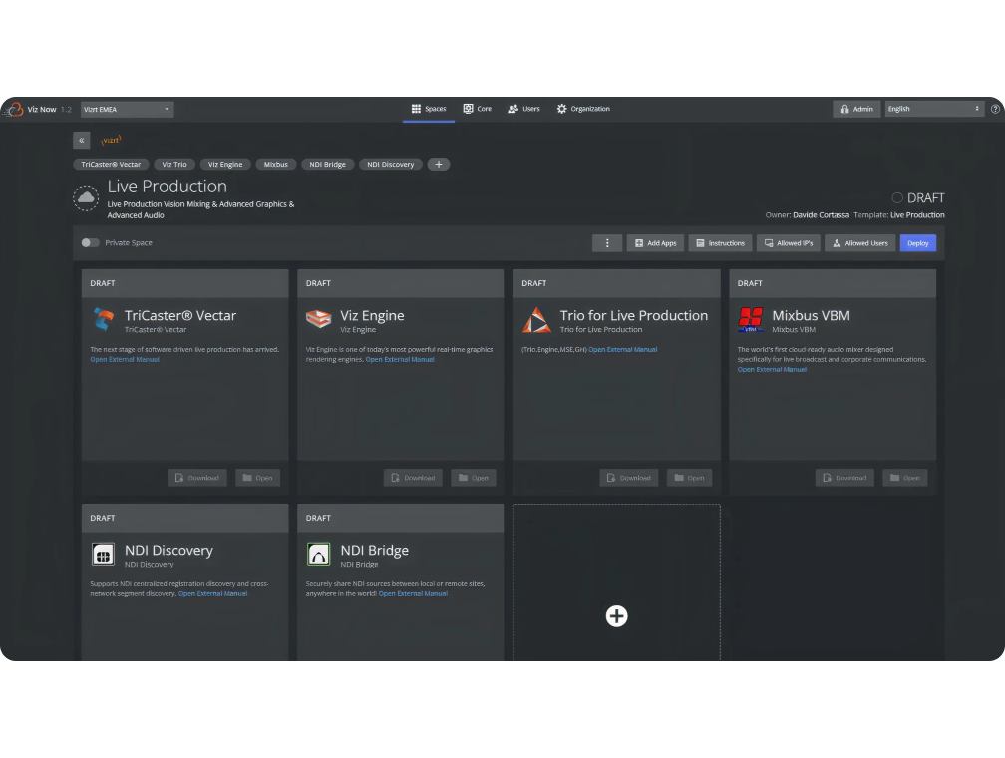Open External Manual link for Viz Engine
The height and width of the screenshot is (758, 1005).
[400, 359]
